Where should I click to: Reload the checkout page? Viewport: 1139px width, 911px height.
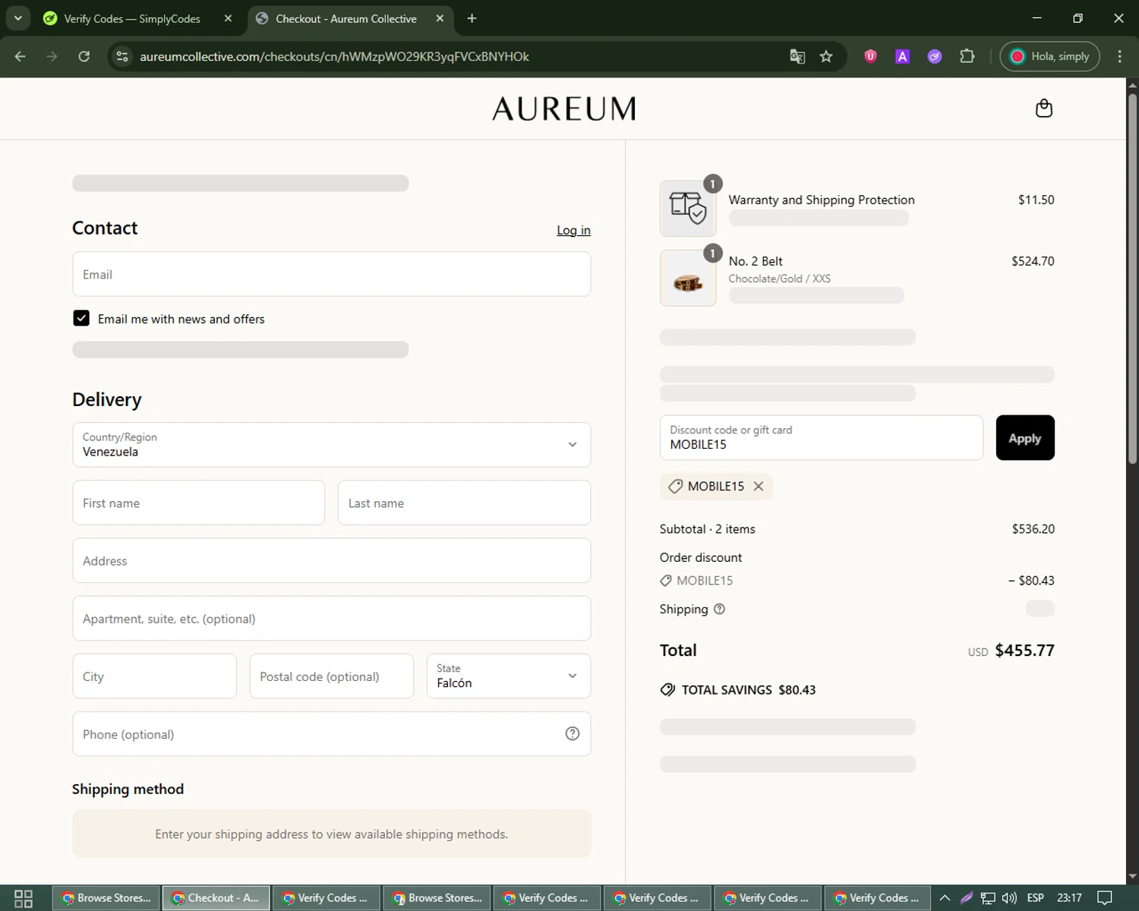point(84,56)
